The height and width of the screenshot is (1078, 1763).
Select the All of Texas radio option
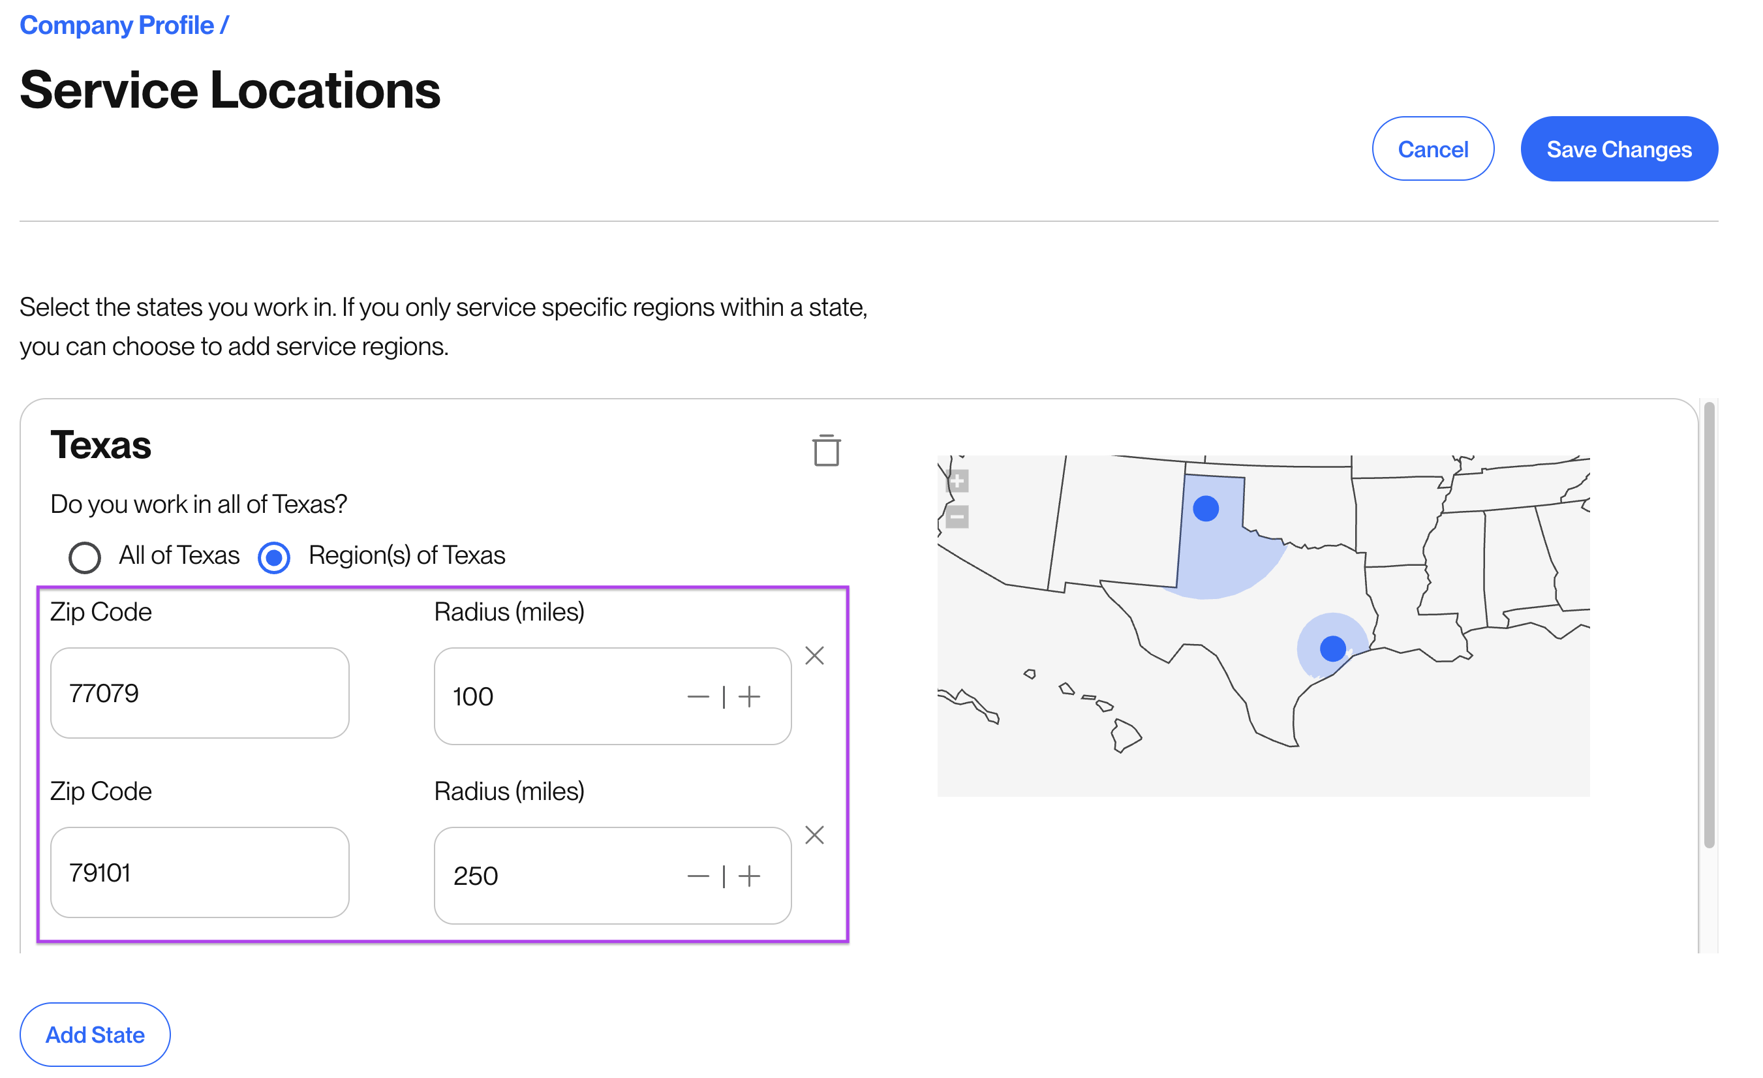point(84,557)
